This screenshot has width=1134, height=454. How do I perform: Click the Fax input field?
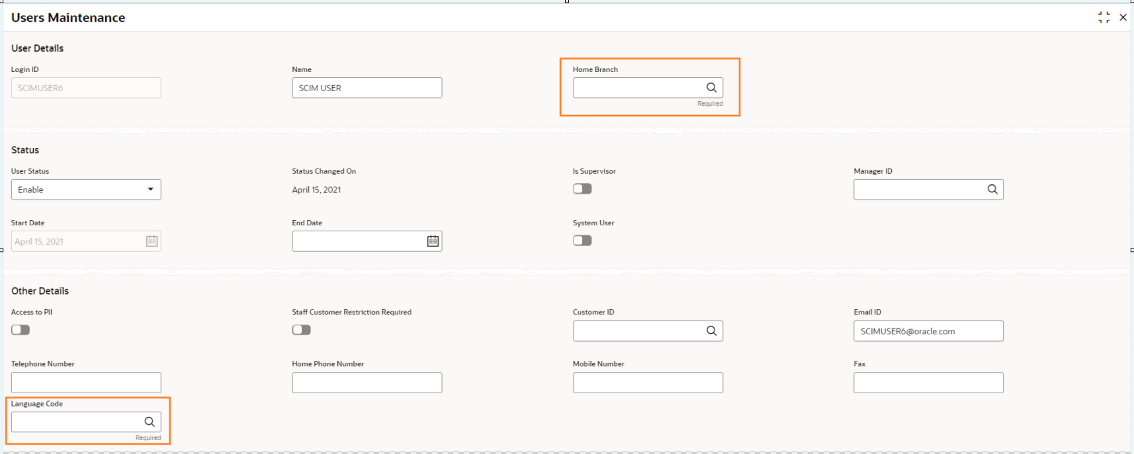point(928,383)
